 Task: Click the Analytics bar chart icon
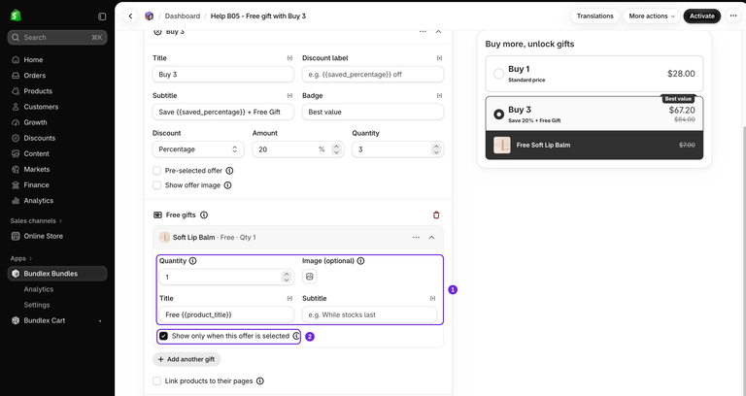[x=16, y=201]
